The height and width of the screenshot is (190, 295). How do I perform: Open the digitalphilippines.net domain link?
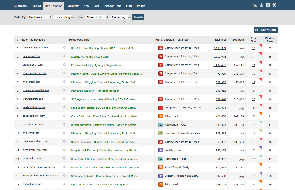[x=35, y=48]
